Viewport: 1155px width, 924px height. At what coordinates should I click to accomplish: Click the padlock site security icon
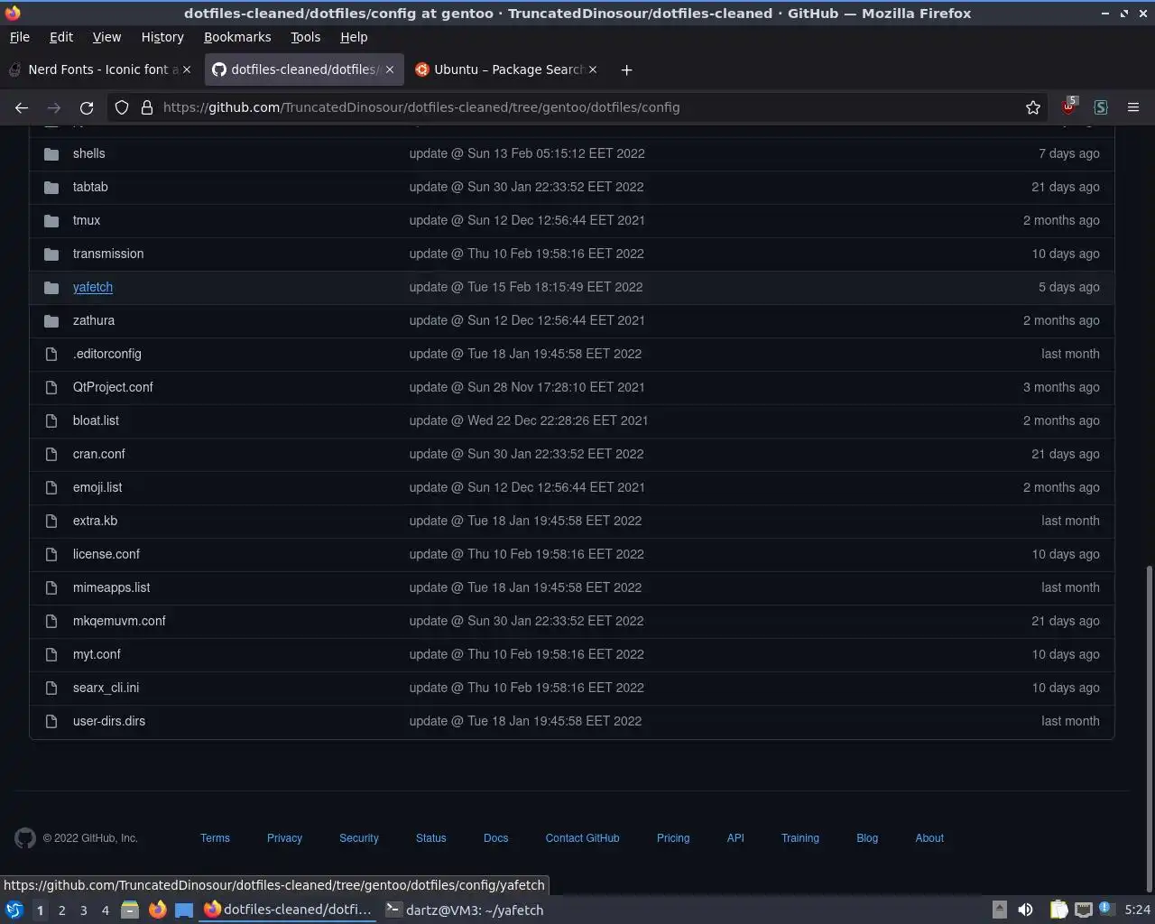147,107
